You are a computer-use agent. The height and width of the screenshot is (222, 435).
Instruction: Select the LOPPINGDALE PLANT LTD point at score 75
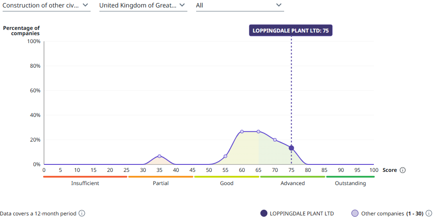click(x=291, y=148)
